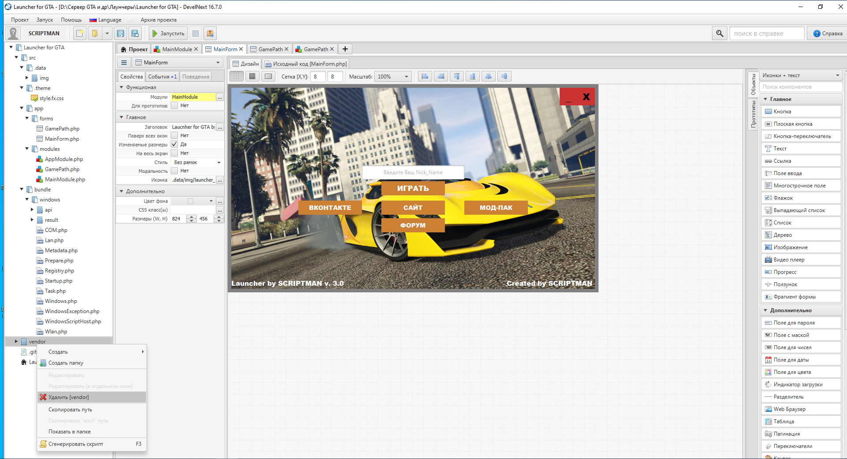Image resolution: width=847 pixels, height=459 pixels.
Task: Click the search magnifier icon
Action: coord(719,34)
